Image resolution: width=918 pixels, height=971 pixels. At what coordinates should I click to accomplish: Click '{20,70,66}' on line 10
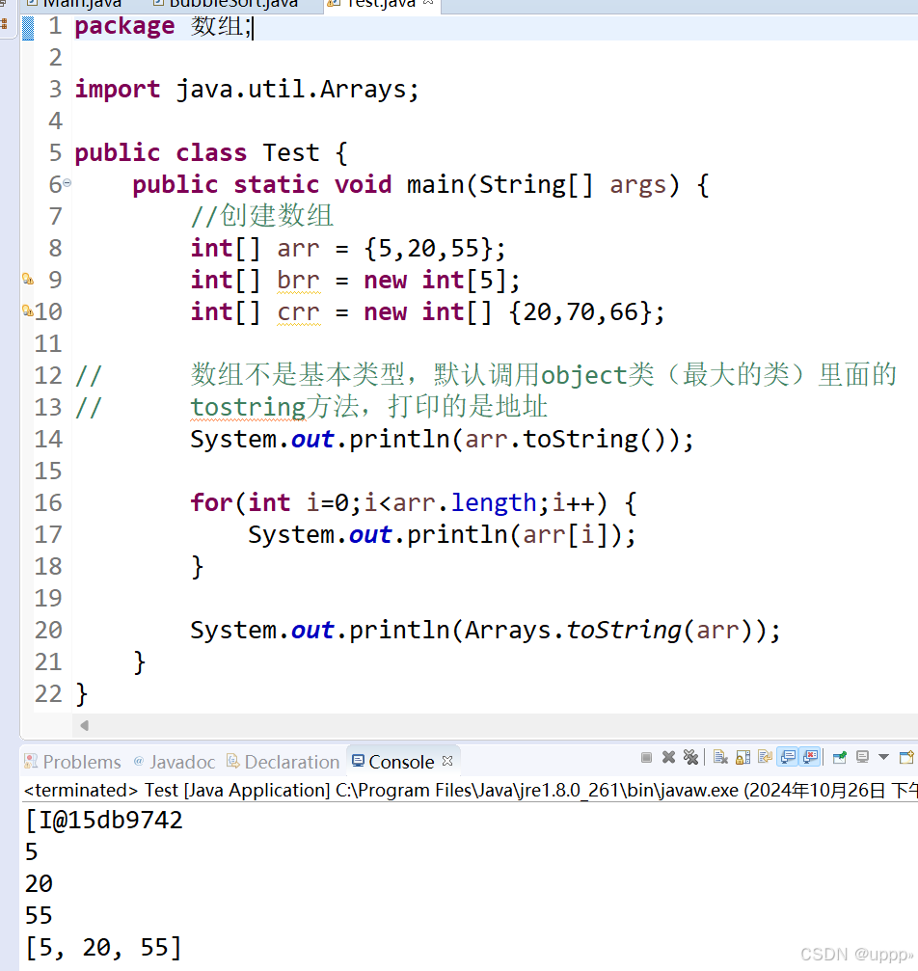(x=580, y=312)
